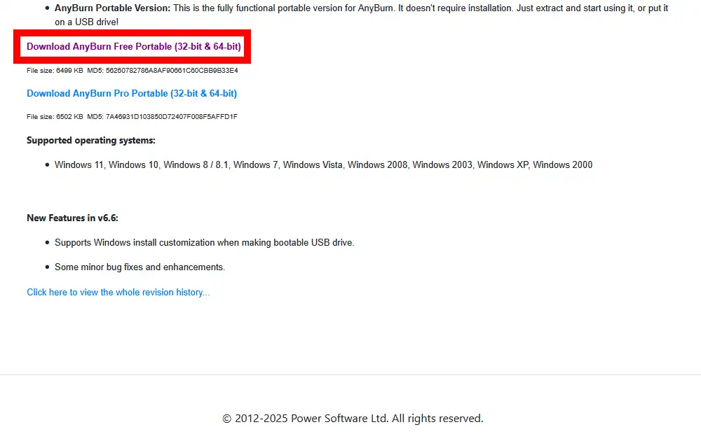Image resolution: width=701 pixels, height=448 pixels.
Task: Click "Windows 2000" at the list end
Action: (563, 165)
